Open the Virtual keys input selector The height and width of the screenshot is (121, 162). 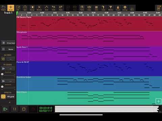pyautogui.click(x=11, y=43)
